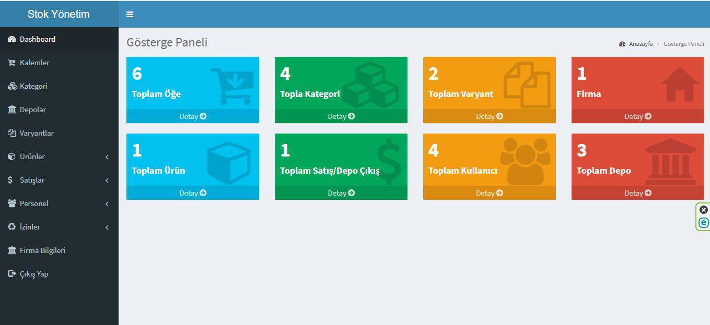Click the users icon on the Toplam Kullanıcı card
The image size is (710, 325).
point(525,161)
